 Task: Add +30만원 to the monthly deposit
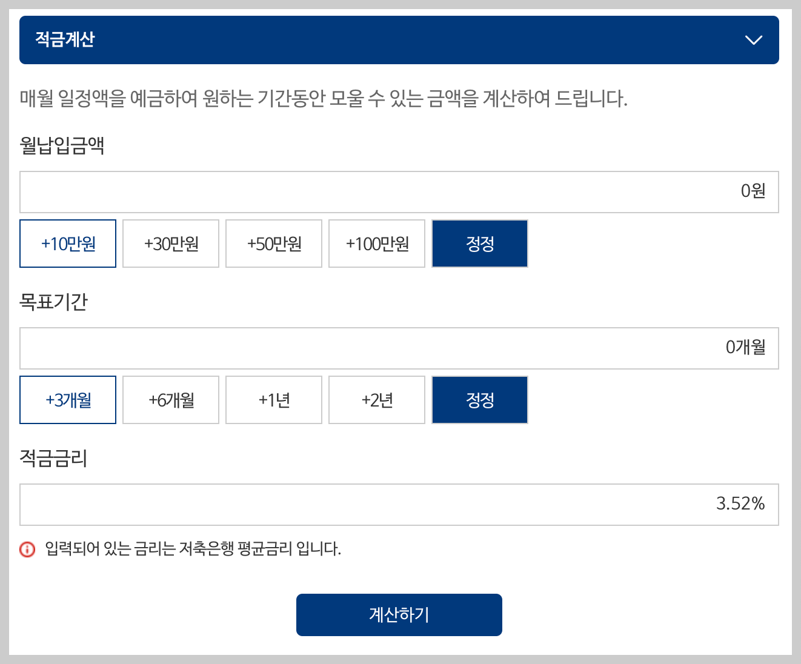pyautogui.click(x=170, y=244)
